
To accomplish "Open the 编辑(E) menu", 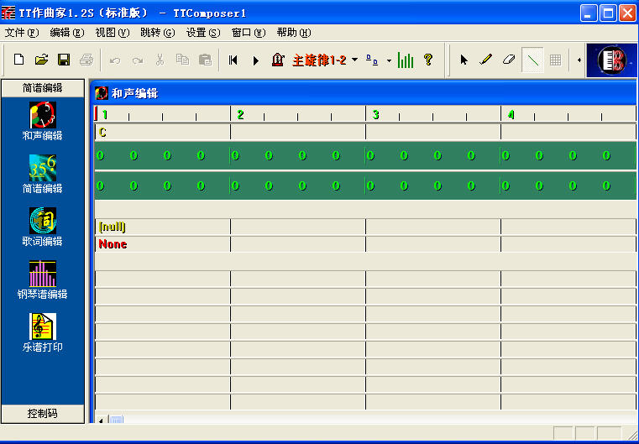I will [67, 33].
